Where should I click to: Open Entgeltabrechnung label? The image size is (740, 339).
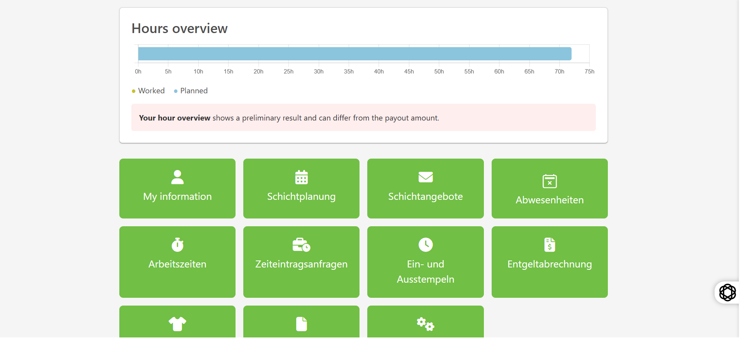(x=550, y=264)
